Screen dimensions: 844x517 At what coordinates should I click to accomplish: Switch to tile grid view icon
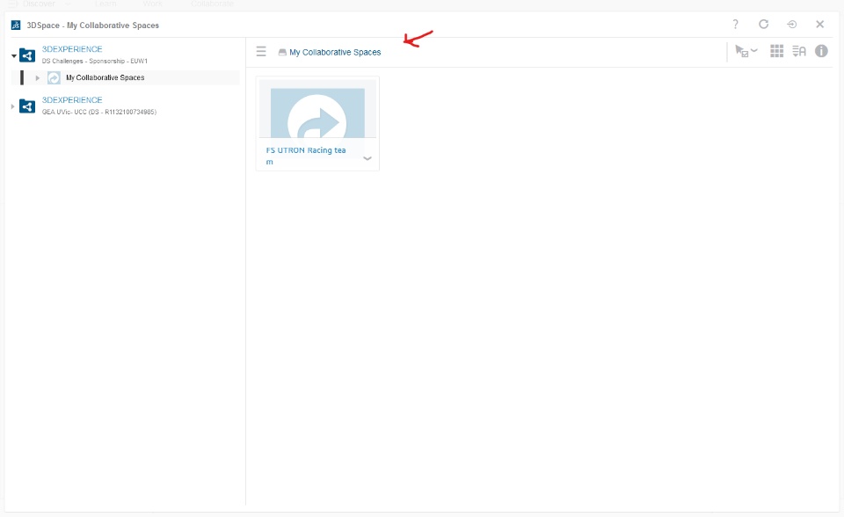(x=776, y=51)
